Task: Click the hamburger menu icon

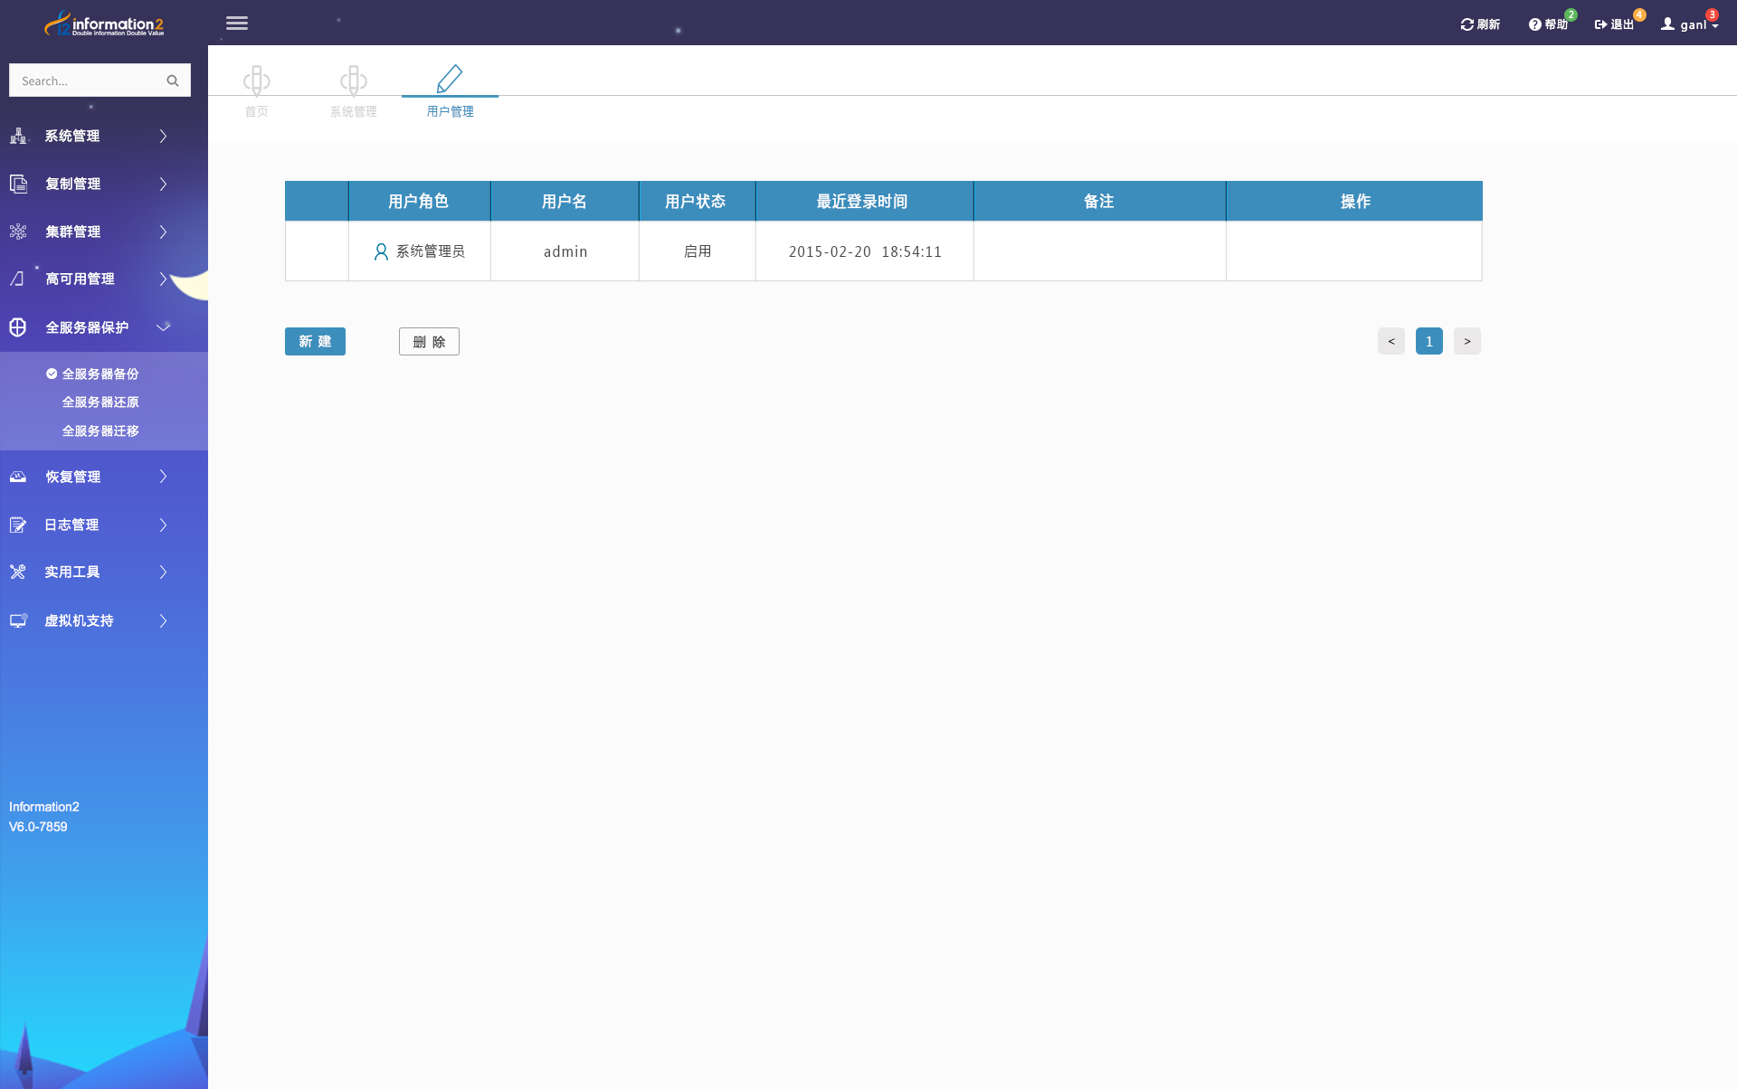Action: pyautogui.click(x=237, y=24)
